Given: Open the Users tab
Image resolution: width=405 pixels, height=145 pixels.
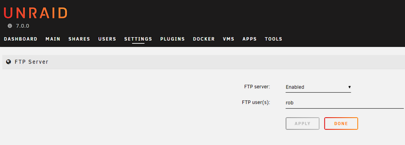Looking at the screenshot, I should 107,39.
